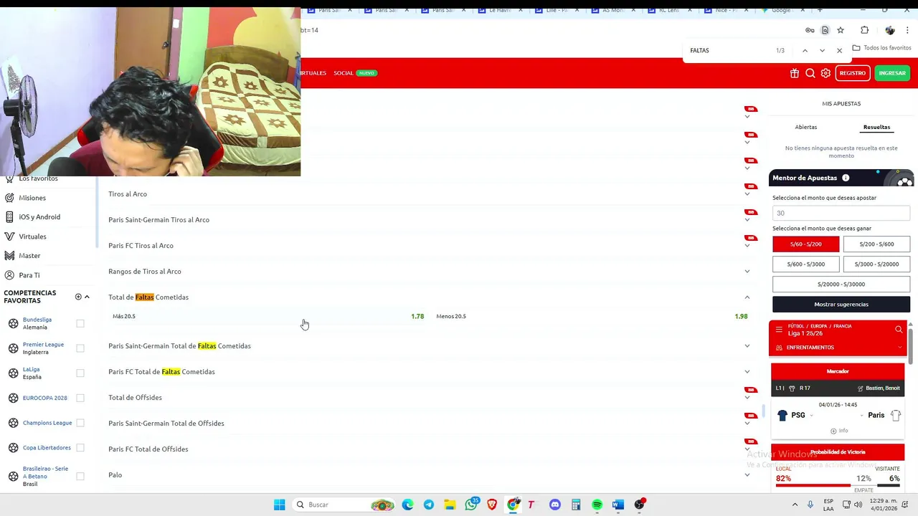Select the S/200 - S/600 winnings range
This screenshot has height=516, width=918.
pos(876,244)
